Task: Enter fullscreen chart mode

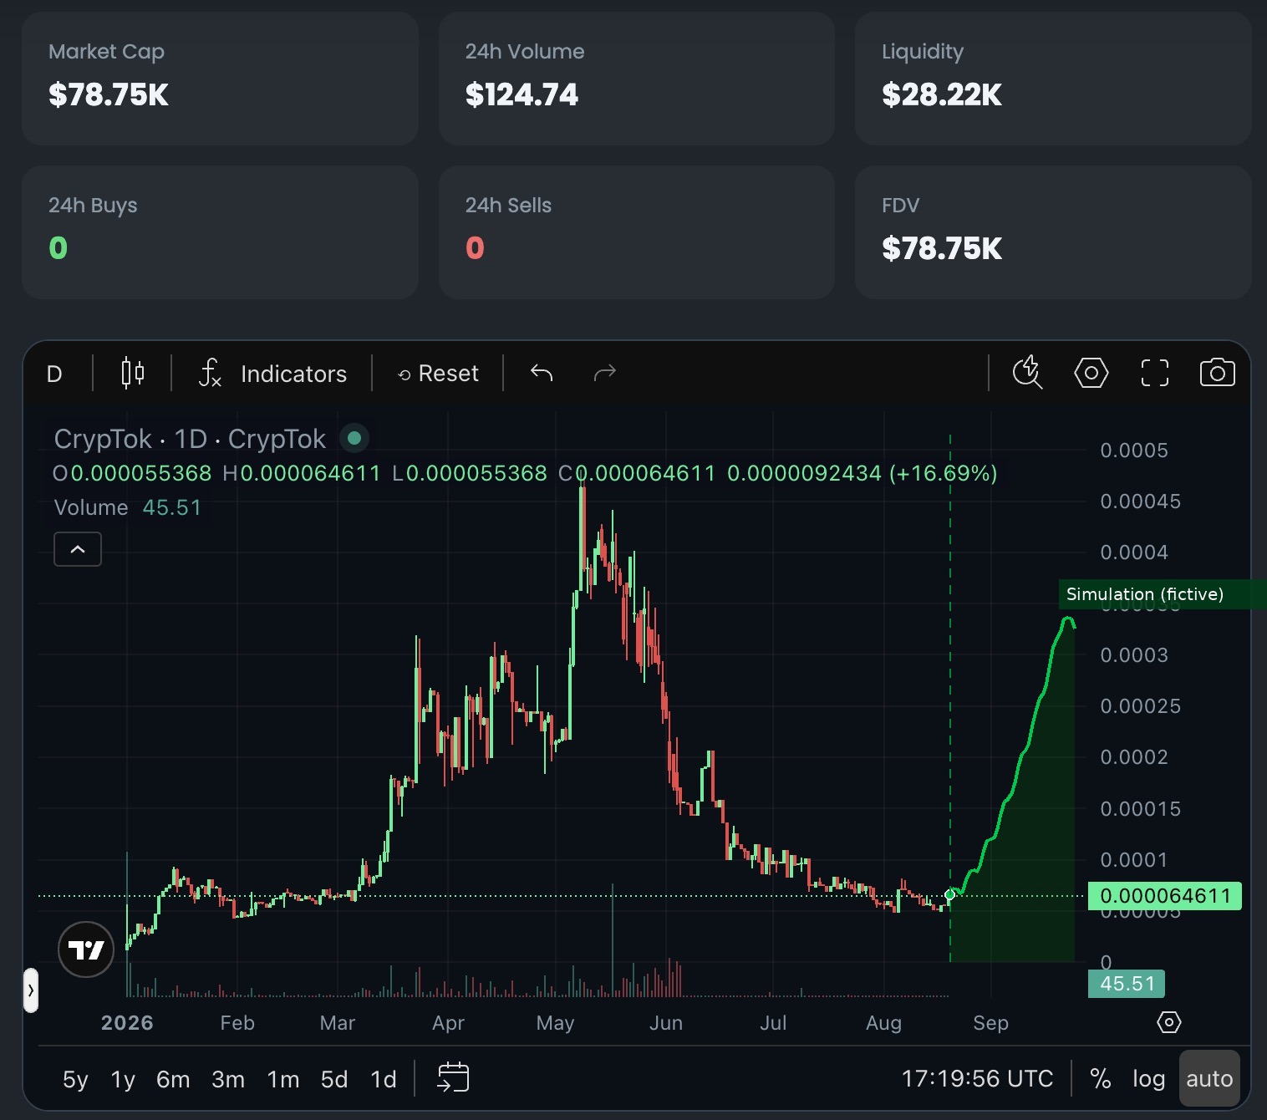Action: click(x=1154, y=373)
